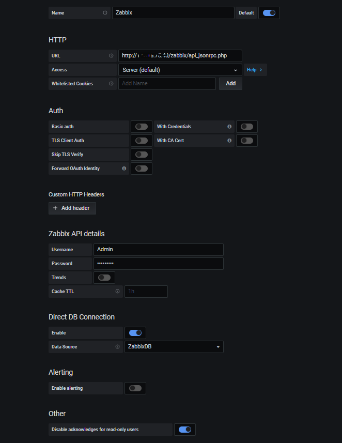Enable Basic auth

coord(142,126)
